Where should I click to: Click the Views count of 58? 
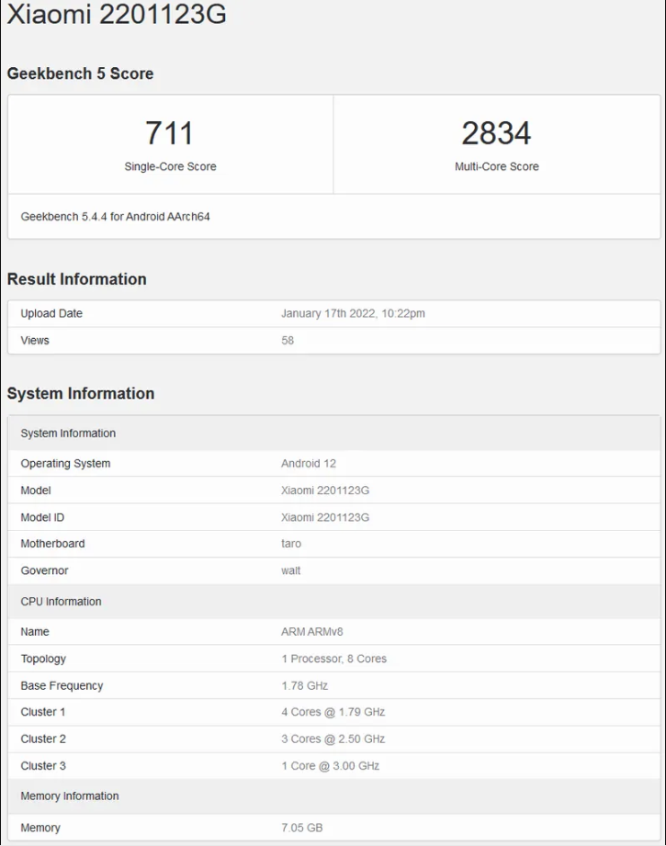[288, 340]
